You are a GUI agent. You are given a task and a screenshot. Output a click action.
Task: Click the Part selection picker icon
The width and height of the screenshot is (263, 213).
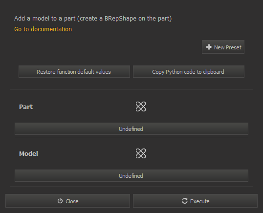[x=141, y=106]
